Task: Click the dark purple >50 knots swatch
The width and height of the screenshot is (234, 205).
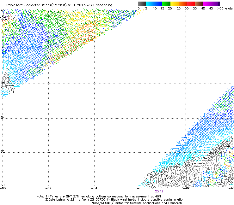Action: point(219,4)
